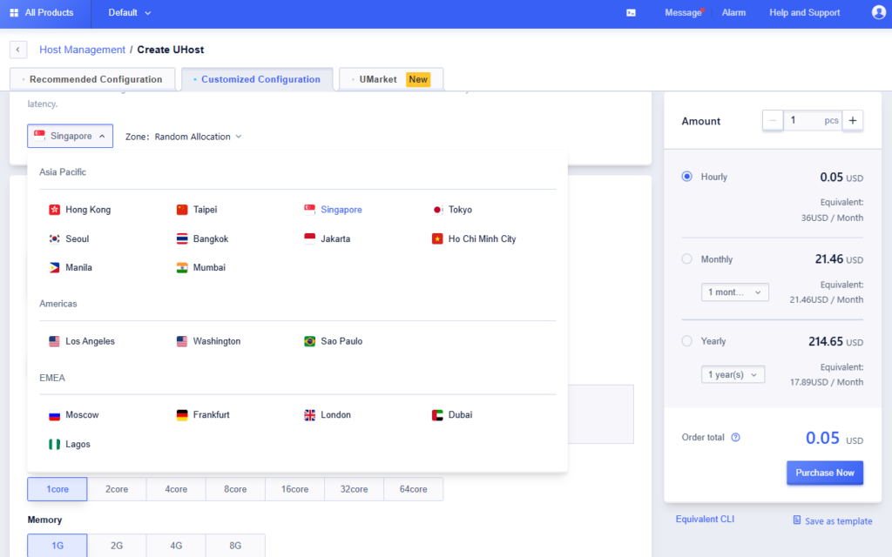Screen dimensions: 892x557
Task: Open the console CLI icon in top bar
Action: (631, 13)
